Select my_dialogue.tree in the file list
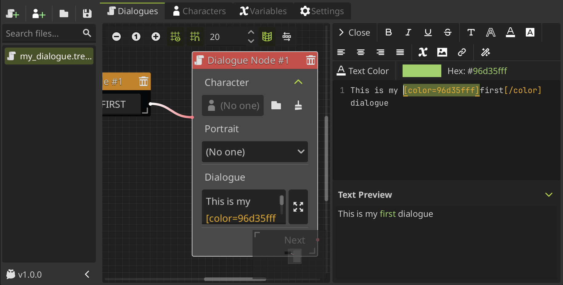Viewport: 563px width, 285px height. (x=49, y=56)
